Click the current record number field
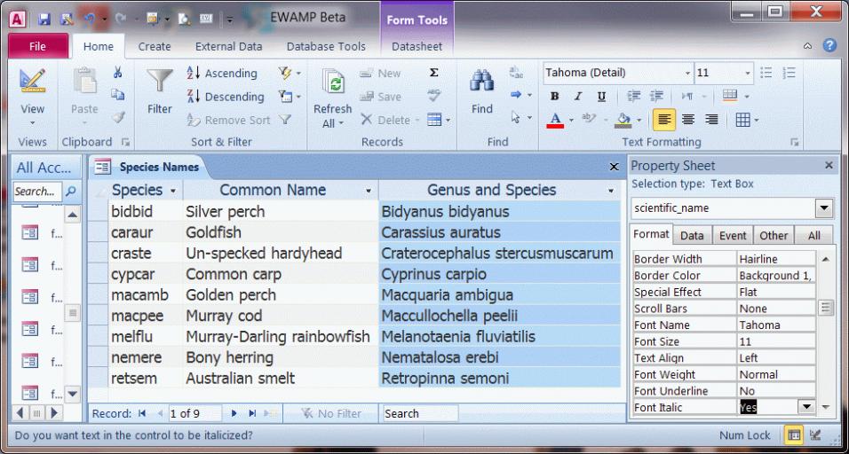The width and height of the screenshot is (849, 454). click(194, 413)
